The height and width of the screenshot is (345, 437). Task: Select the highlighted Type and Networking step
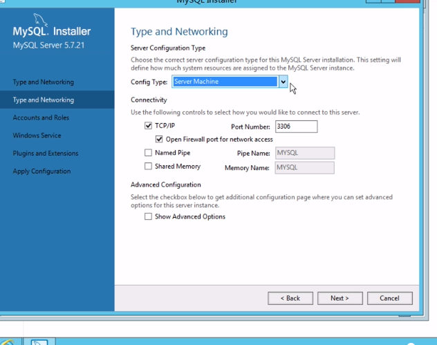(x=57, y=100)
